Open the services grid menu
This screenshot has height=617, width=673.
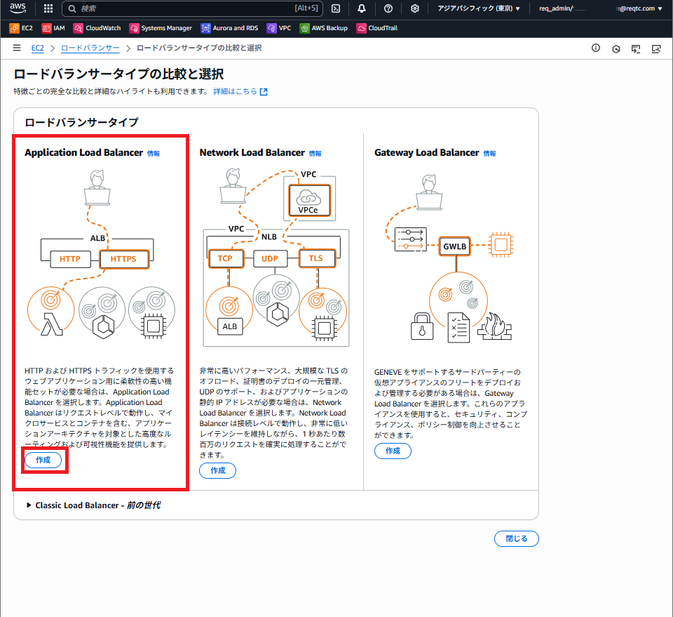(x=48, y=8)
